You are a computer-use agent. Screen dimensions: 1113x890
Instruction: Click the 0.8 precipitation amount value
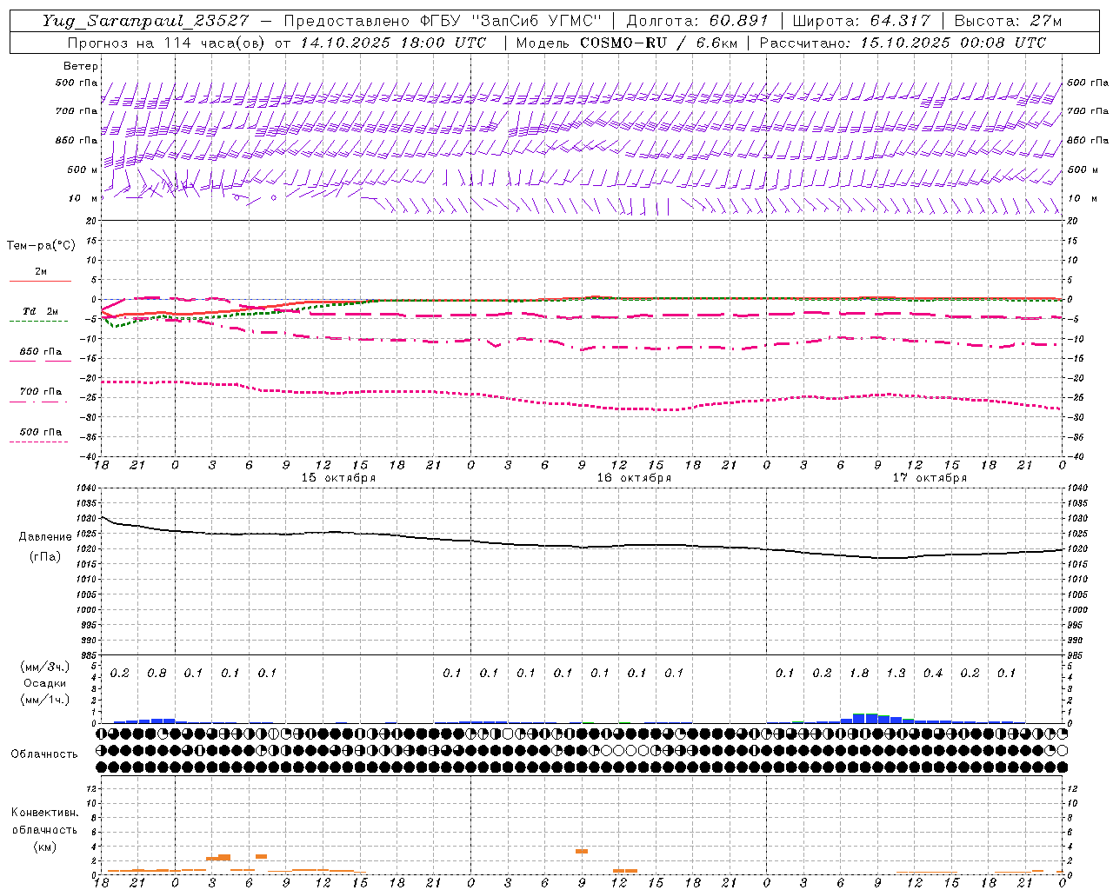click(157, 674)
